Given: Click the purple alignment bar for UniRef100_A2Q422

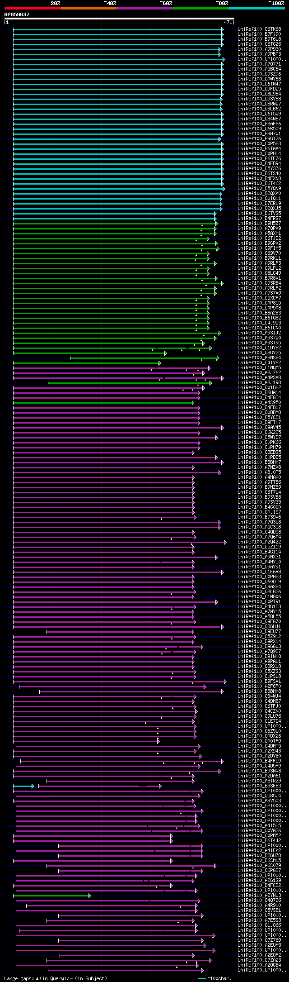Looking at the screenshot, I should (120, 542).
